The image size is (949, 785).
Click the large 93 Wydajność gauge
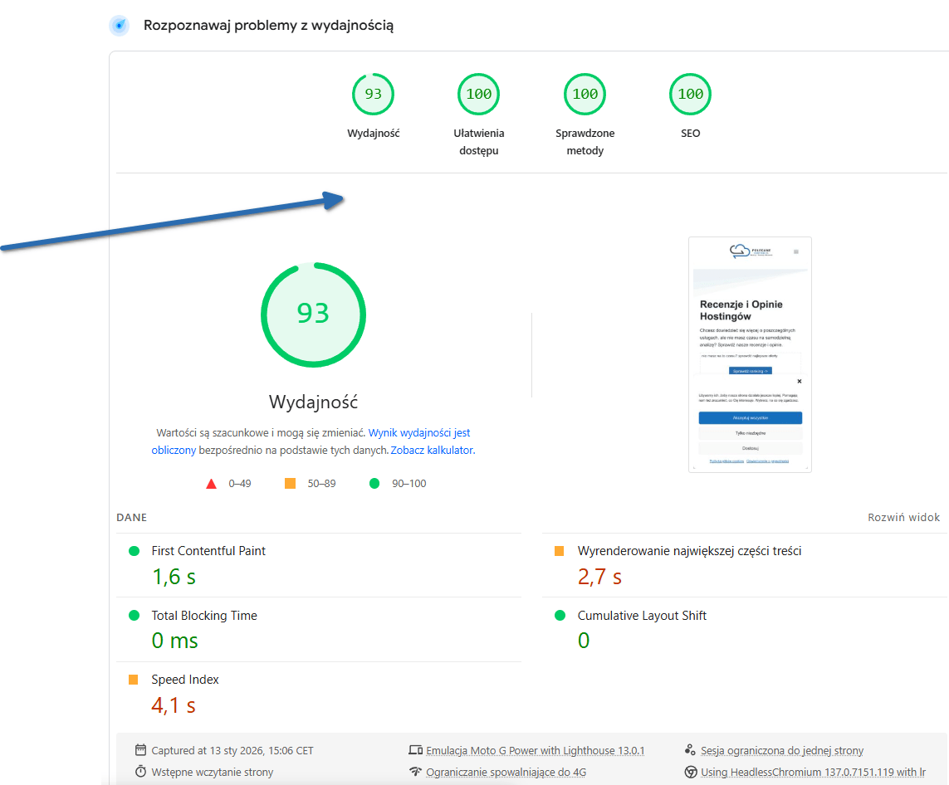[x=313, y=315]
